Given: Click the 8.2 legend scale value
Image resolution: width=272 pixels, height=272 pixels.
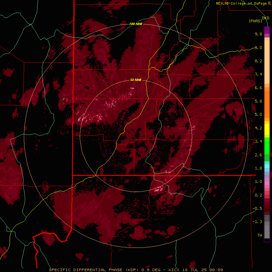Looking at the screenshot, I should tap(258, 61).
